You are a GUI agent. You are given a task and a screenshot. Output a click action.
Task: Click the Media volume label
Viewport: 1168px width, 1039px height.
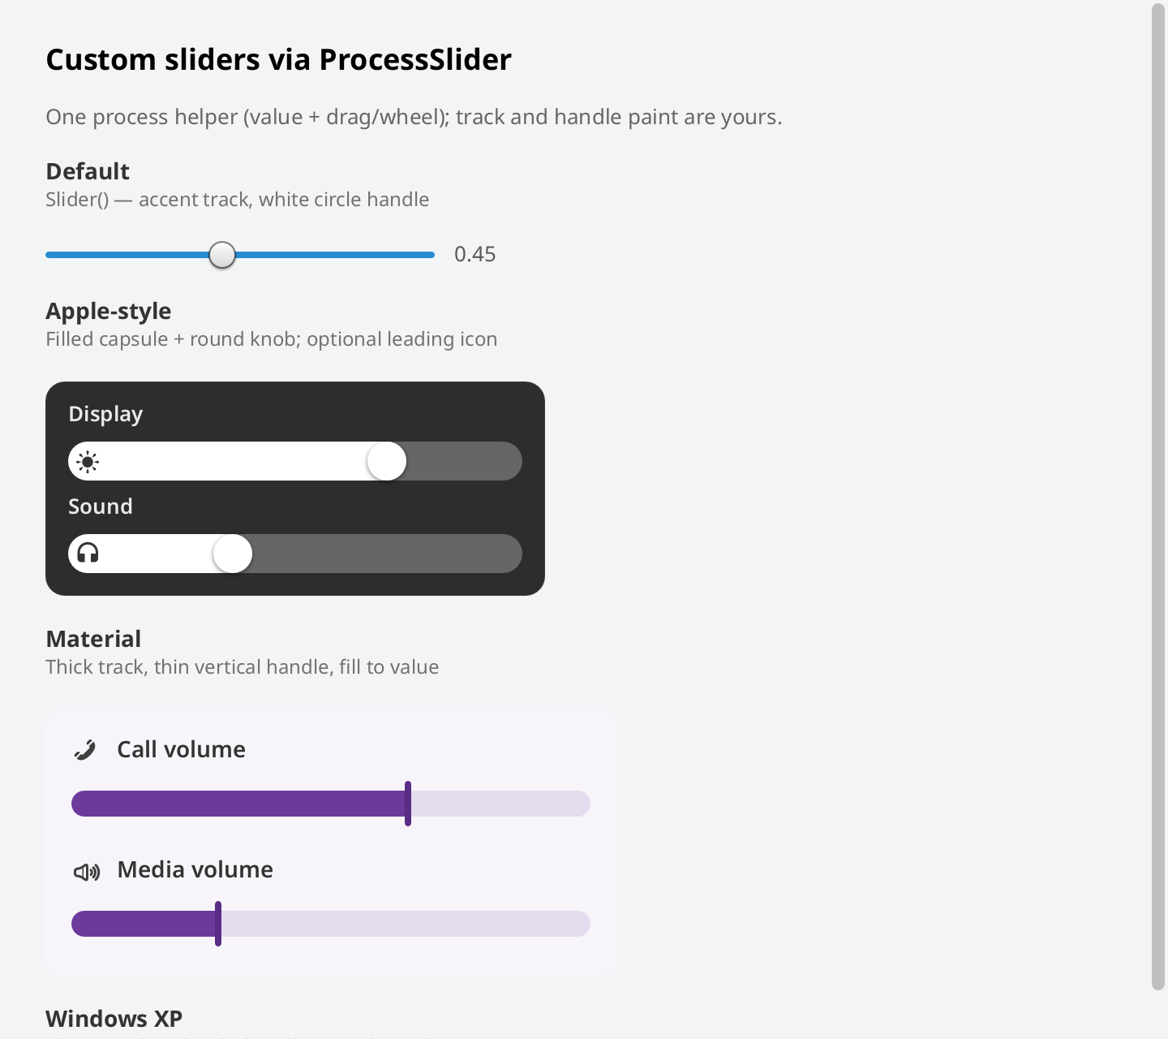tap(195, 869)
